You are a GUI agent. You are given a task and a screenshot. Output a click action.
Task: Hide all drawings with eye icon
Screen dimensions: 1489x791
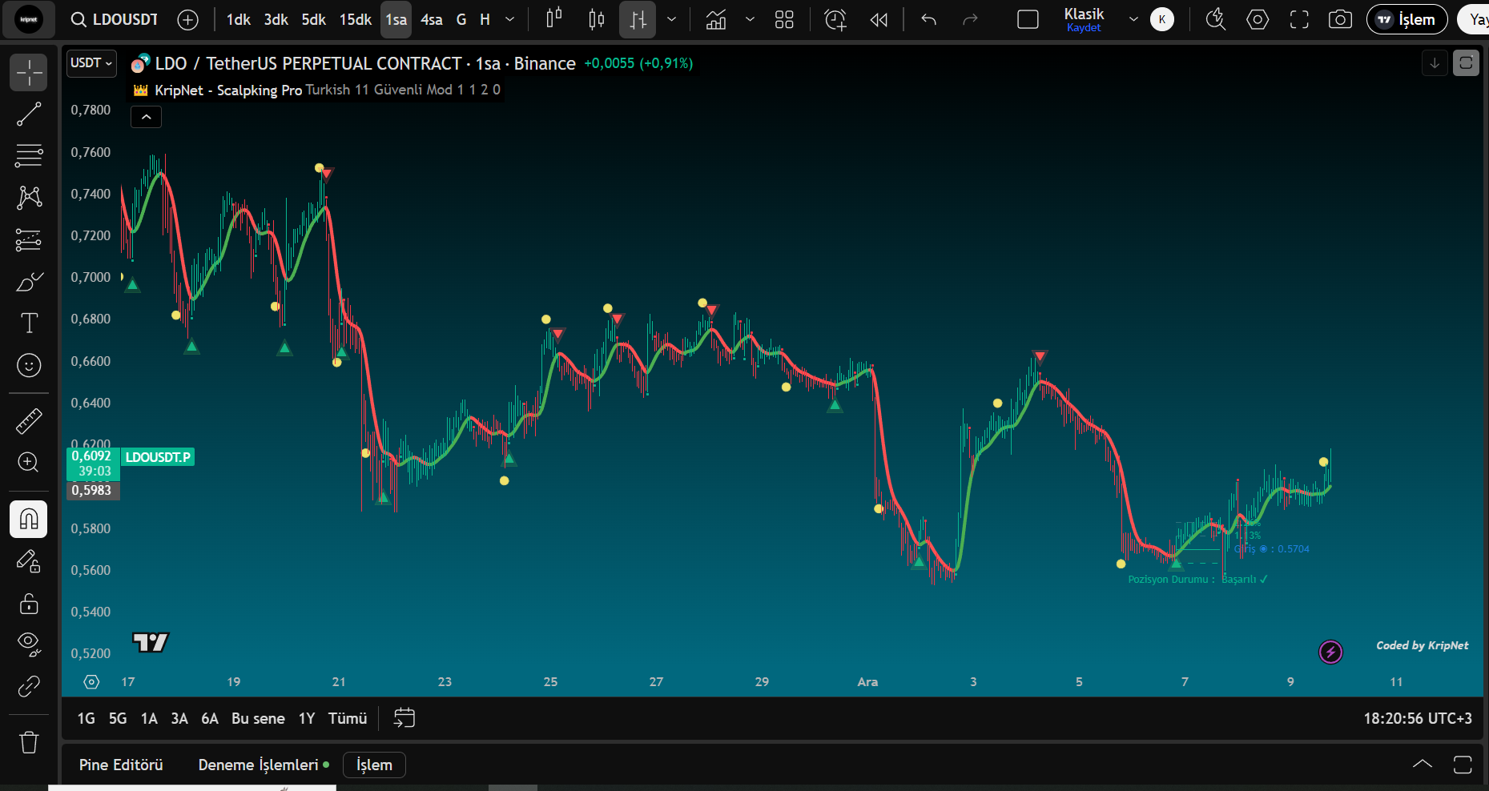click(29, 644)
